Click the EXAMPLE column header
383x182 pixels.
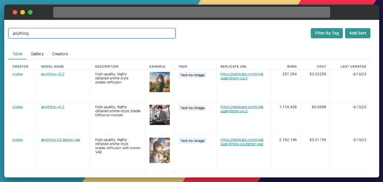click(x=157, y=67)
